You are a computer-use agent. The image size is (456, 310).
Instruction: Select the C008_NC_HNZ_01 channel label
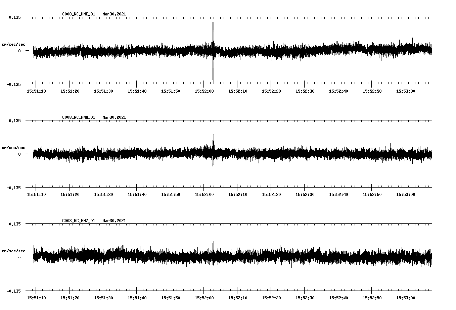[78, 220]
